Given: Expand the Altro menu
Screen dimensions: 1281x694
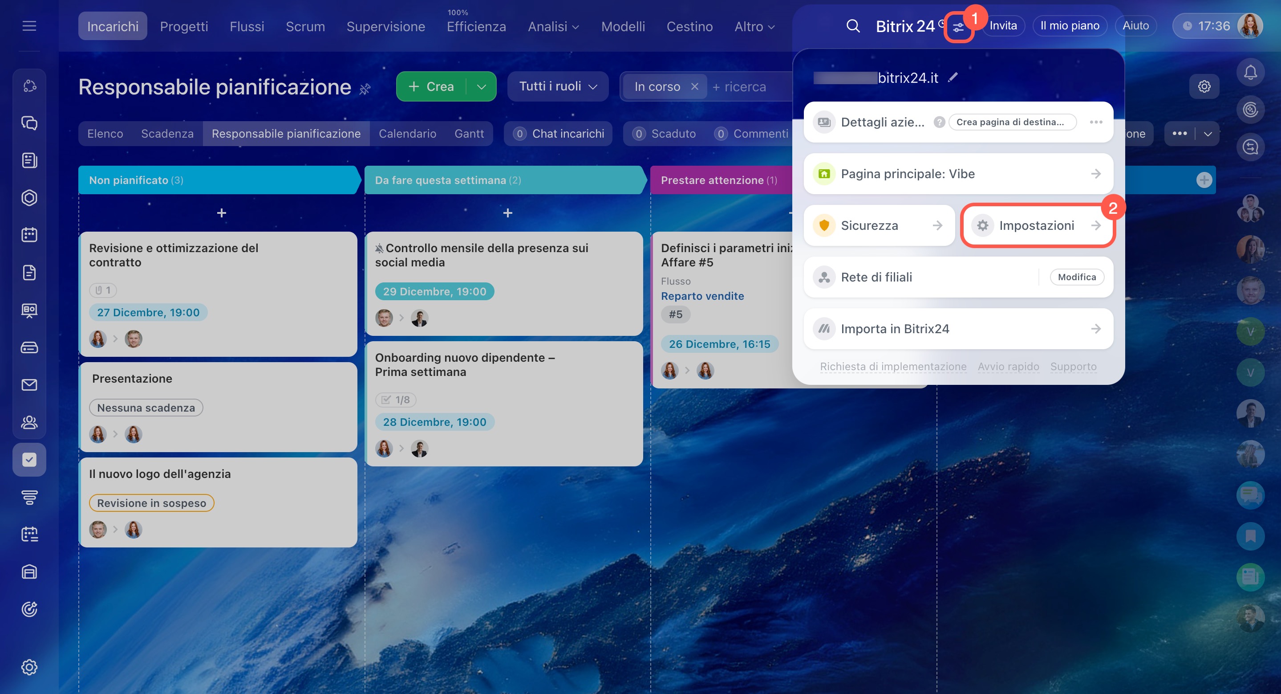Looking at the screenshot, I should click(x=754, y=26).
